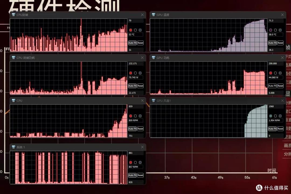Screen dimensions: 291x194
Task: Click the GPU 温度 graph plot area
Action: (209, 35)
